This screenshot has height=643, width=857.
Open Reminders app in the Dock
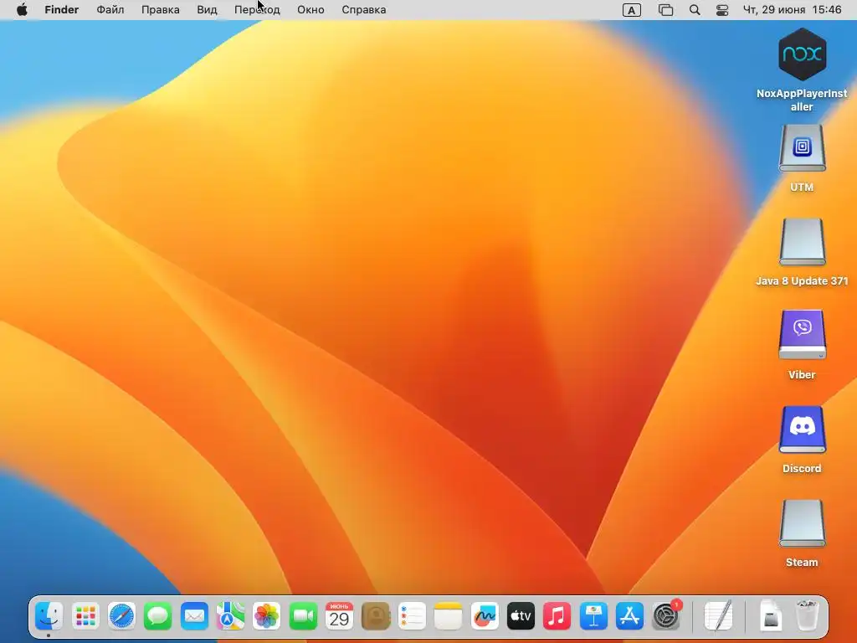(x=412, y=617)
